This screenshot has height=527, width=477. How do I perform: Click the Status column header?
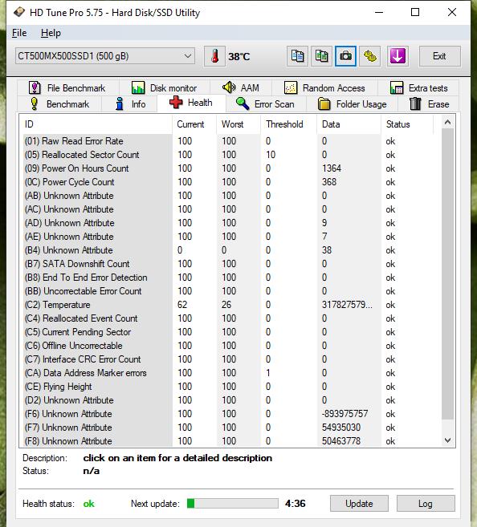tap(407, 124)
